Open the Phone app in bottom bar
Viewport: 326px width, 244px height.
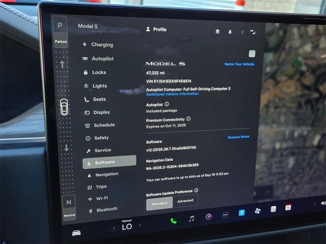click(173, 221)
